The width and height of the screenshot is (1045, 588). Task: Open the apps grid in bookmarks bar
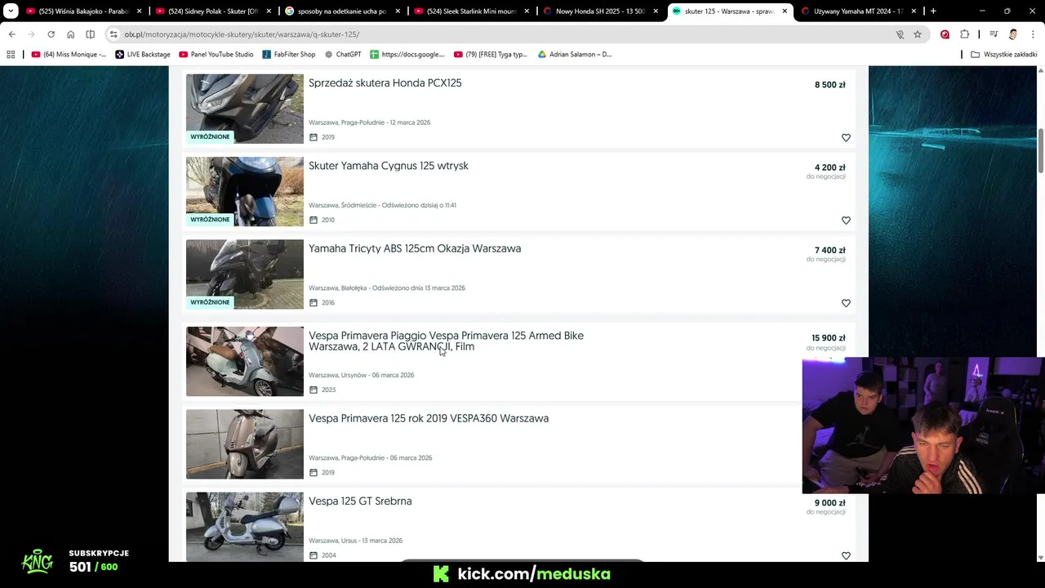(11, 54)
